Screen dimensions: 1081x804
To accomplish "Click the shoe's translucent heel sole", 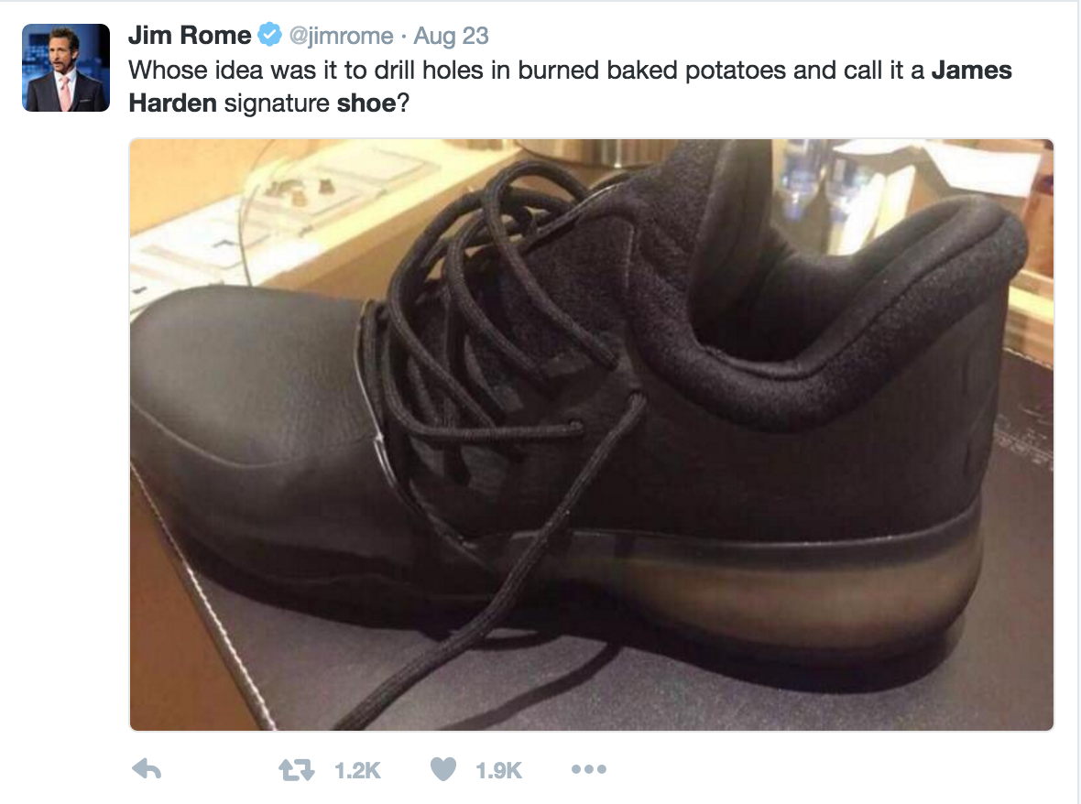I will (x=792, y=592).
